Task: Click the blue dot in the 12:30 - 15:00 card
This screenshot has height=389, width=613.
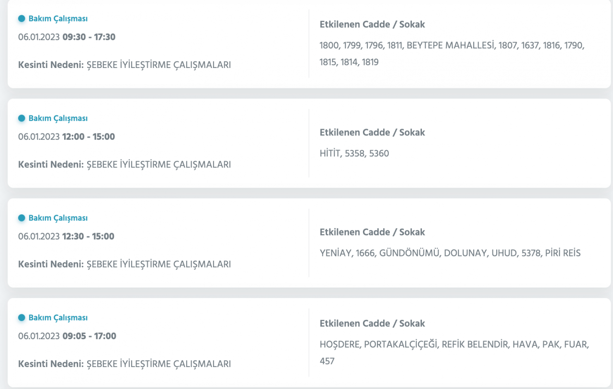Action: (x=22, y=218)
